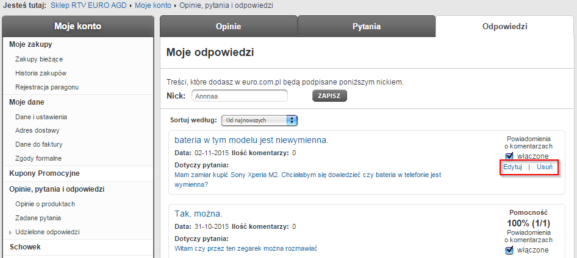Click Edytuj link for battery answer
Screen dimensions: 577x258
point(512,167)
